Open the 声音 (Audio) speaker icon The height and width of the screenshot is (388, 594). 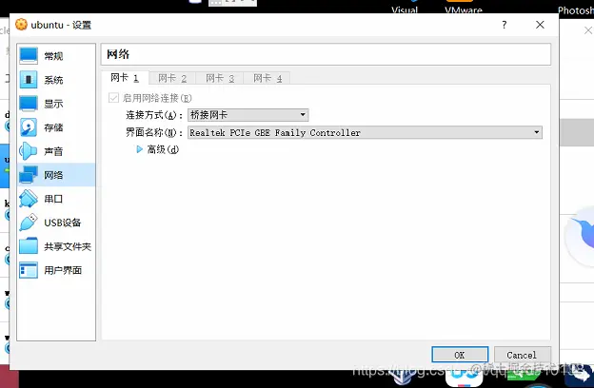coord(29,151)
